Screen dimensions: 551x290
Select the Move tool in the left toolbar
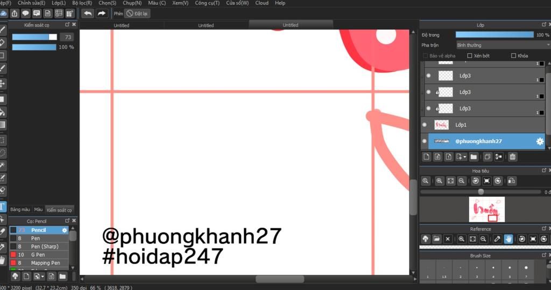[3, 83]
